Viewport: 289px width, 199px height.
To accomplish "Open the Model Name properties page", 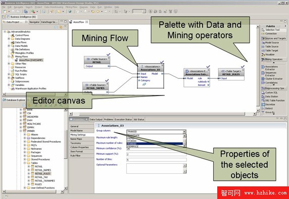I will click(x=82, y=131).
